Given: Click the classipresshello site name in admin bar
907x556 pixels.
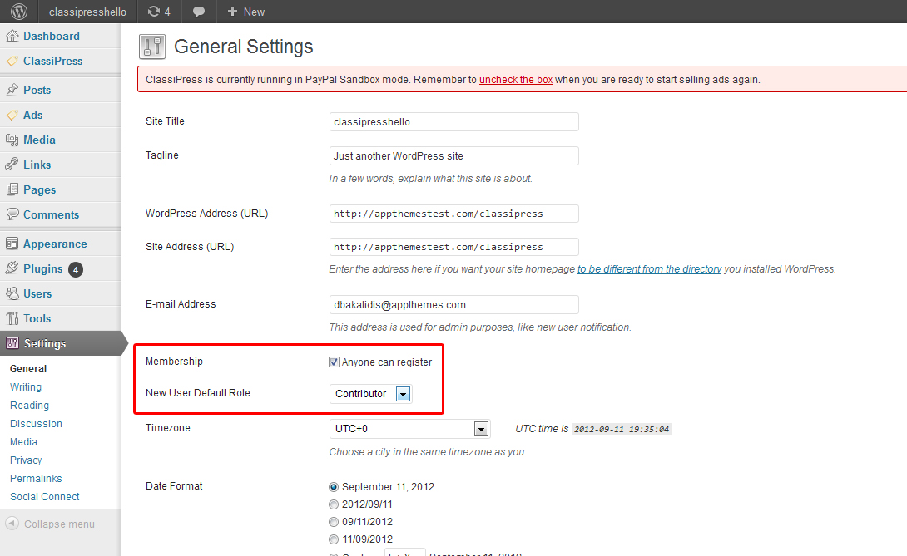Looking at the screenshot, I should 87,12.
